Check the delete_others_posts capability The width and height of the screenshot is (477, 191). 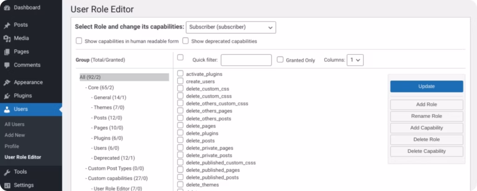[x=180, y=118]
